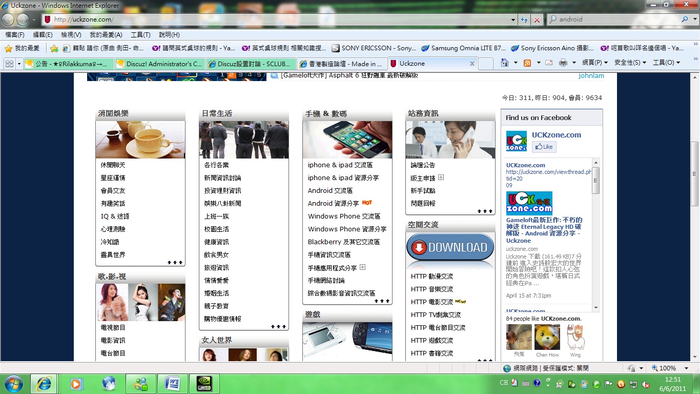
Task: Collapse 消閒娛樂 section arrows
Action: coord(175,263)
